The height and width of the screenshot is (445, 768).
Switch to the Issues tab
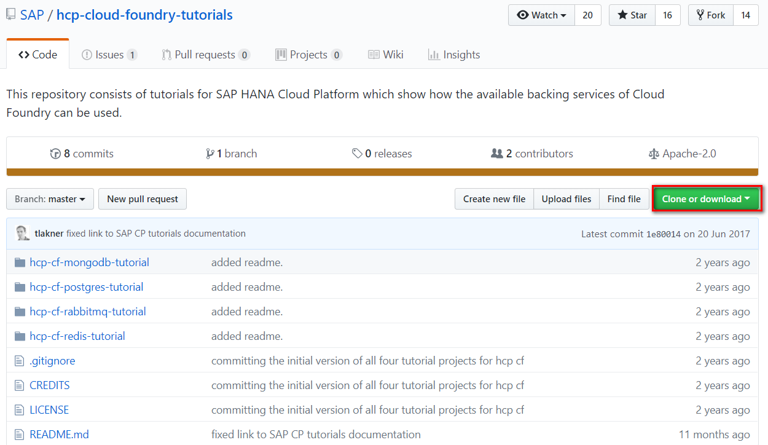(x=109, y=55)
